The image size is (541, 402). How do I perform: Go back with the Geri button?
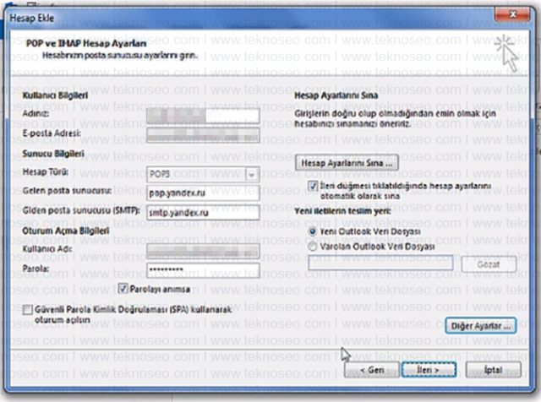[372, 370]
